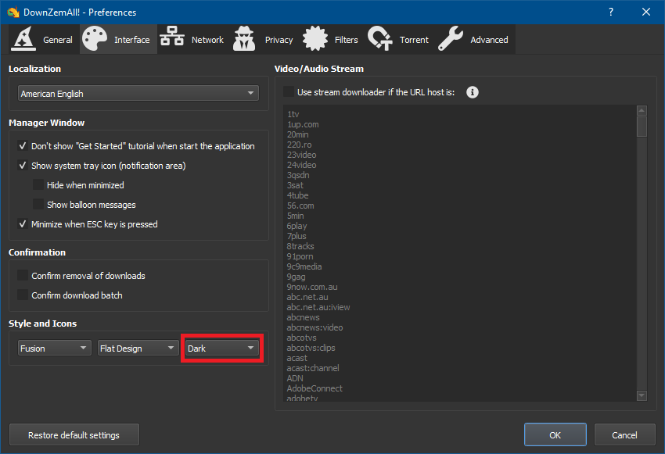Click the Filters gear-shaped icon
This screenshot has width=665, height=454.
click(x=315, y=39)
